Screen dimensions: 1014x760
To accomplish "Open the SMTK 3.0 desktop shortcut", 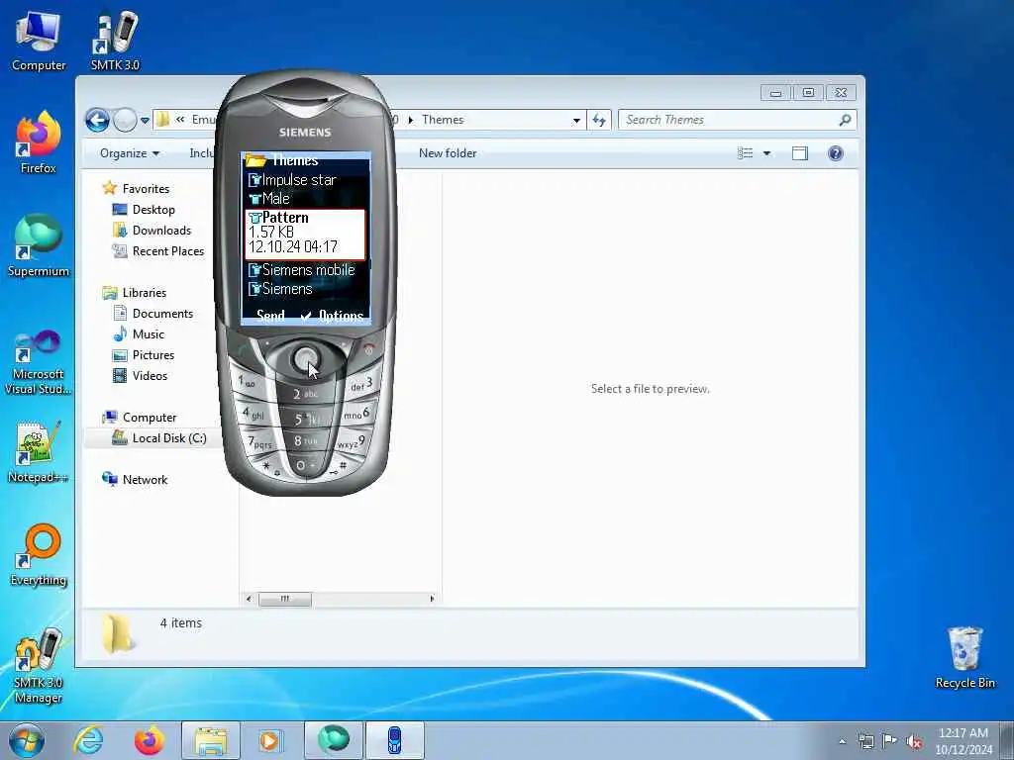I will pos(115,41).
